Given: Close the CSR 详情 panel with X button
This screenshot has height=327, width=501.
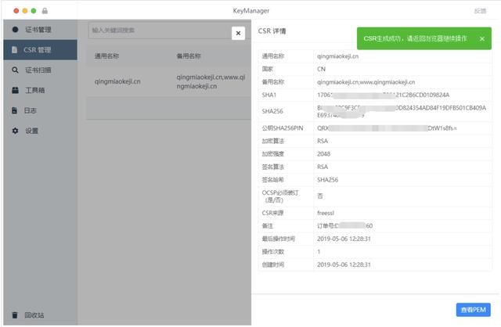Looking at the screenshot, I should (x=238, y=33).
